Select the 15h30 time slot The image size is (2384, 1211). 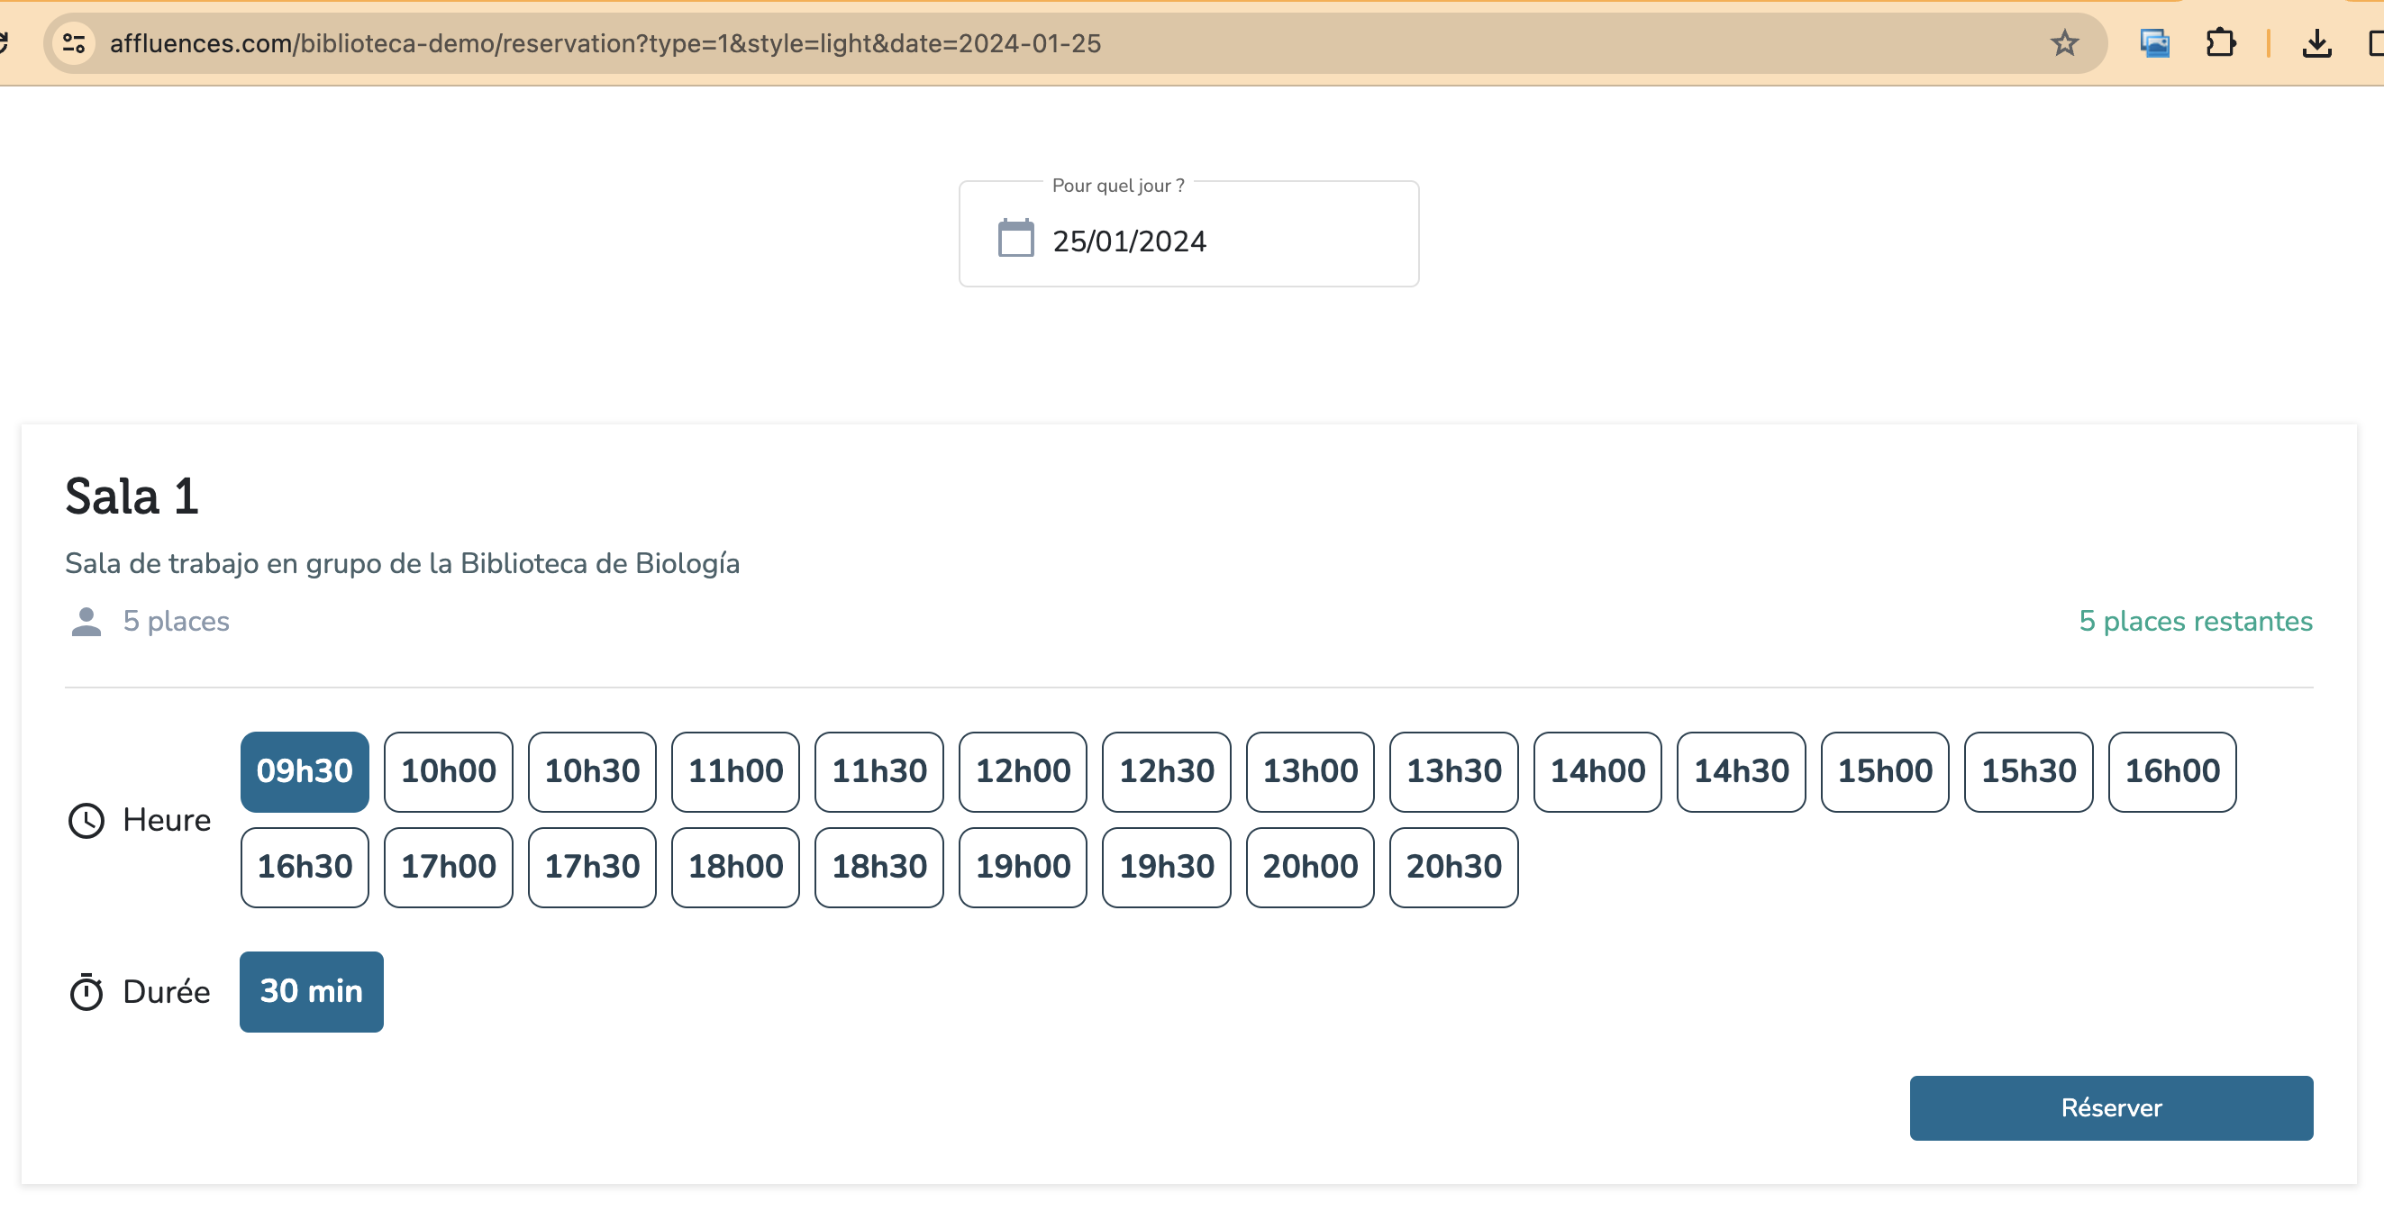tap(2029, 772)
